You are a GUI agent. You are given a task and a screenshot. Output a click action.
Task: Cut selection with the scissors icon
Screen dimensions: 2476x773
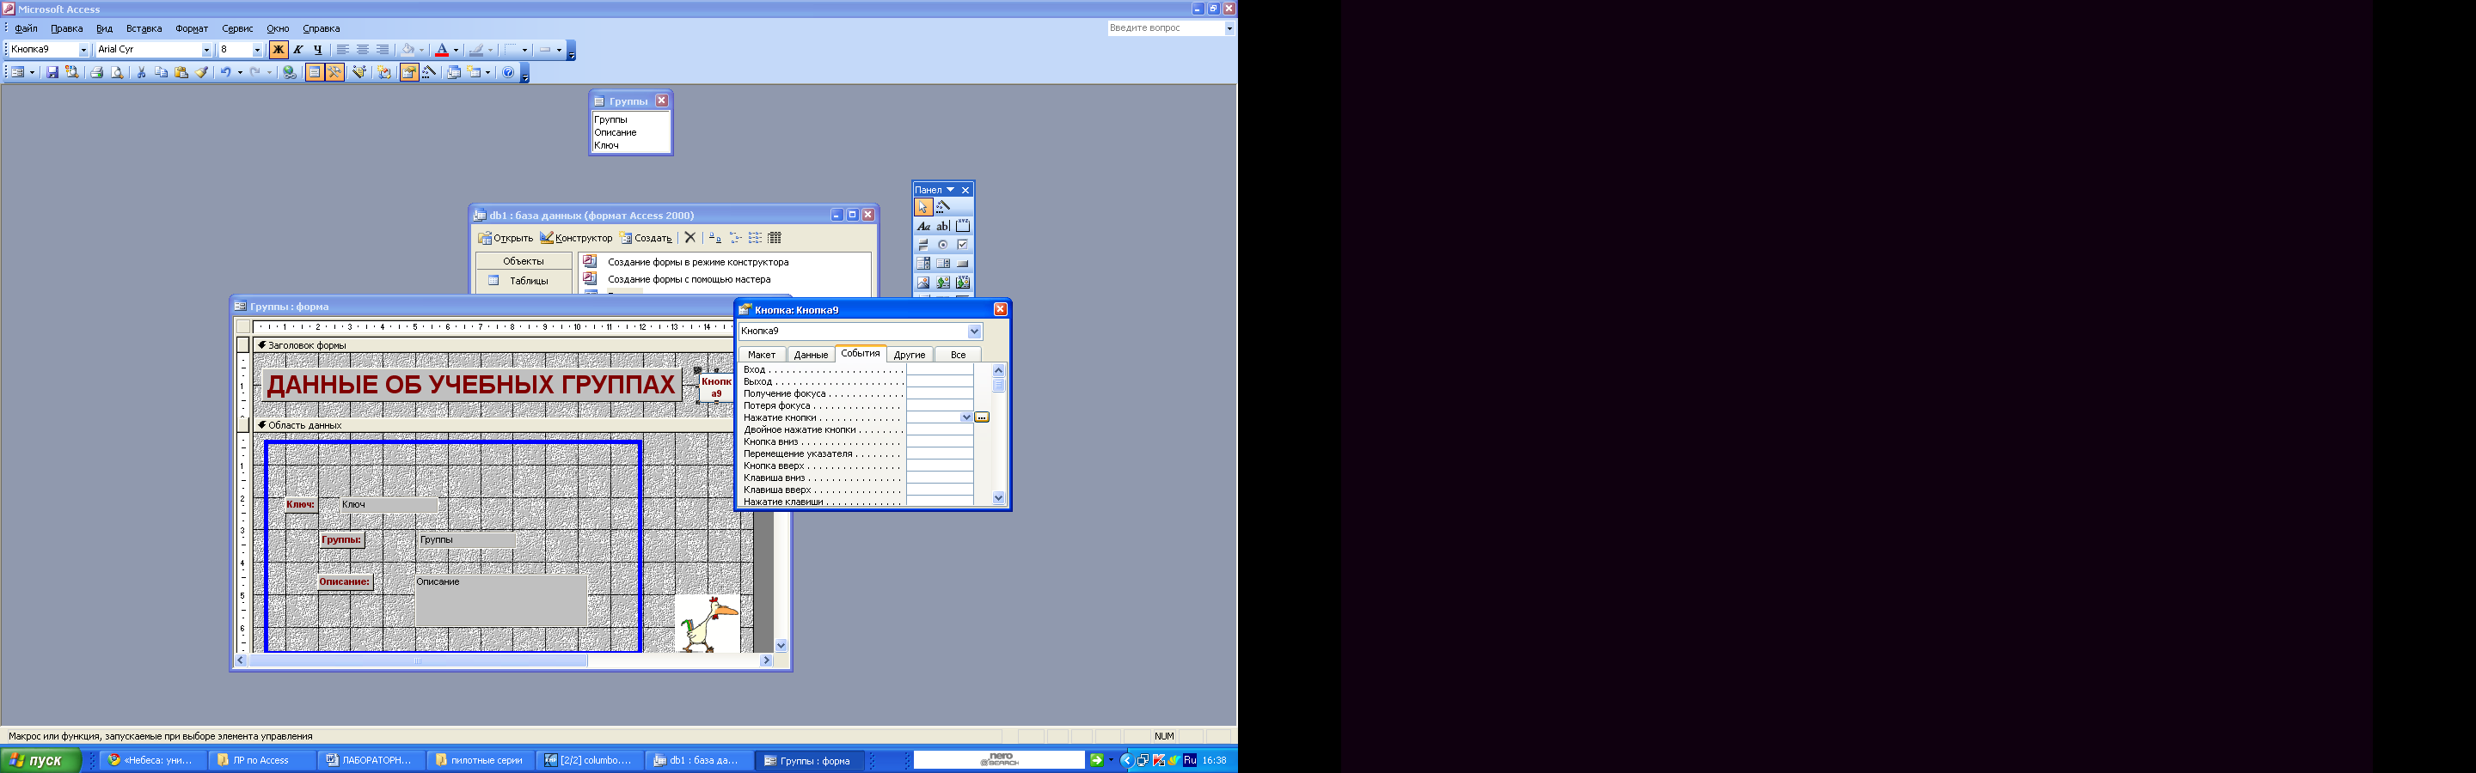tap(140, 72)
